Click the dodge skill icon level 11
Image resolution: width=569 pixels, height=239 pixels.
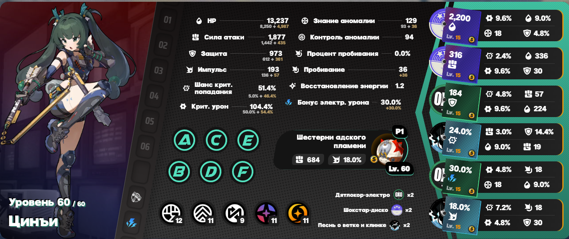coord(203,213)
